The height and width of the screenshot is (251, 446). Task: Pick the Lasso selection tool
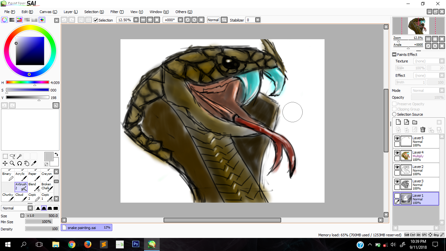click(x=12, y=156)
